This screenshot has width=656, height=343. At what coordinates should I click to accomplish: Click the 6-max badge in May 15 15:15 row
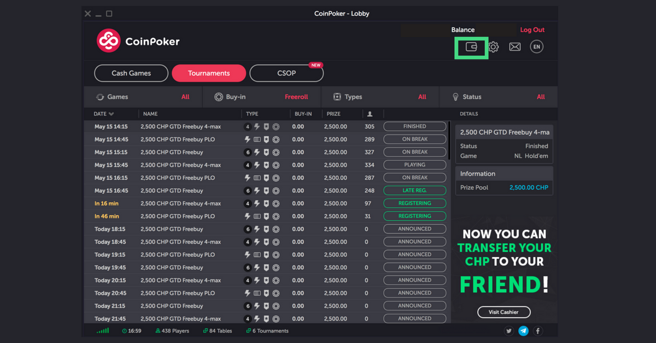248,152
